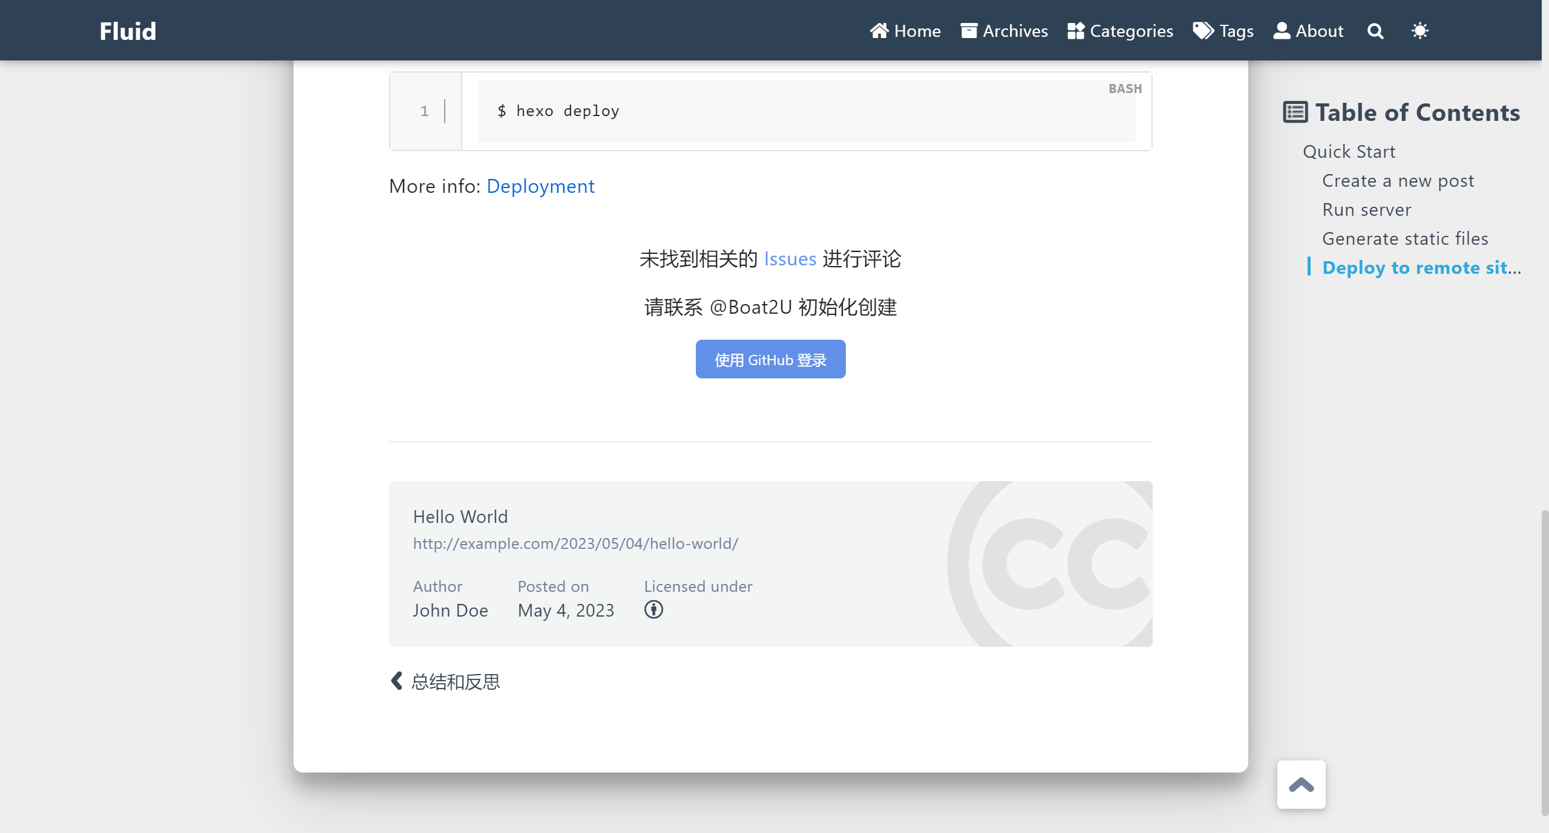Click the search magnifier icon
1549x833 pixels.
tap(1377, 31)
